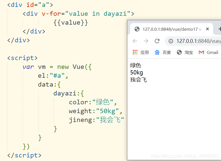Select the 127.0.0.1:8848/vue/demo17 browser tab

coord(171,29)
